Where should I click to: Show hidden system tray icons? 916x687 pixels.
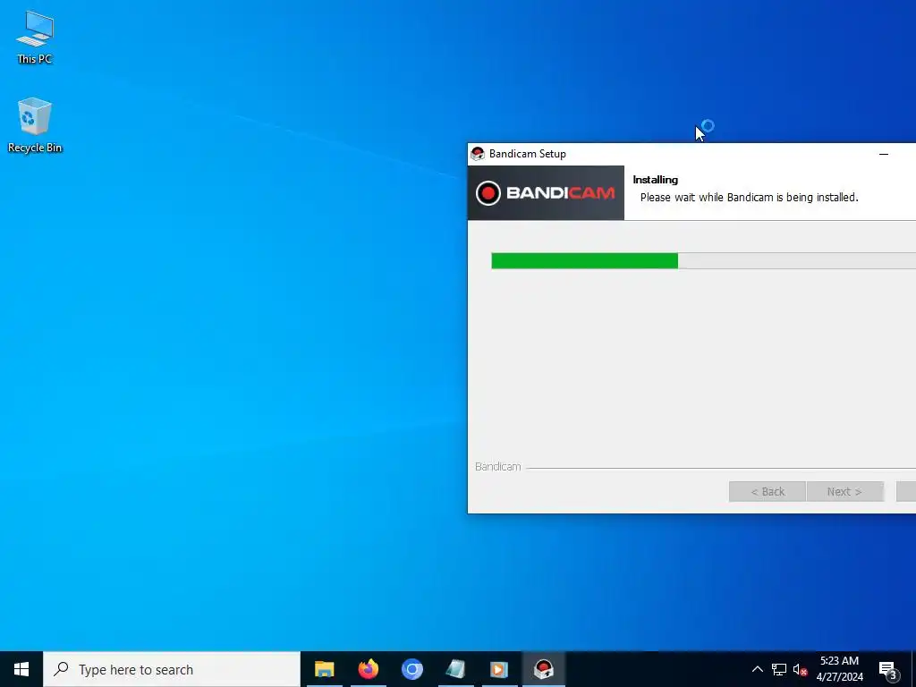[x=757, y=669]
